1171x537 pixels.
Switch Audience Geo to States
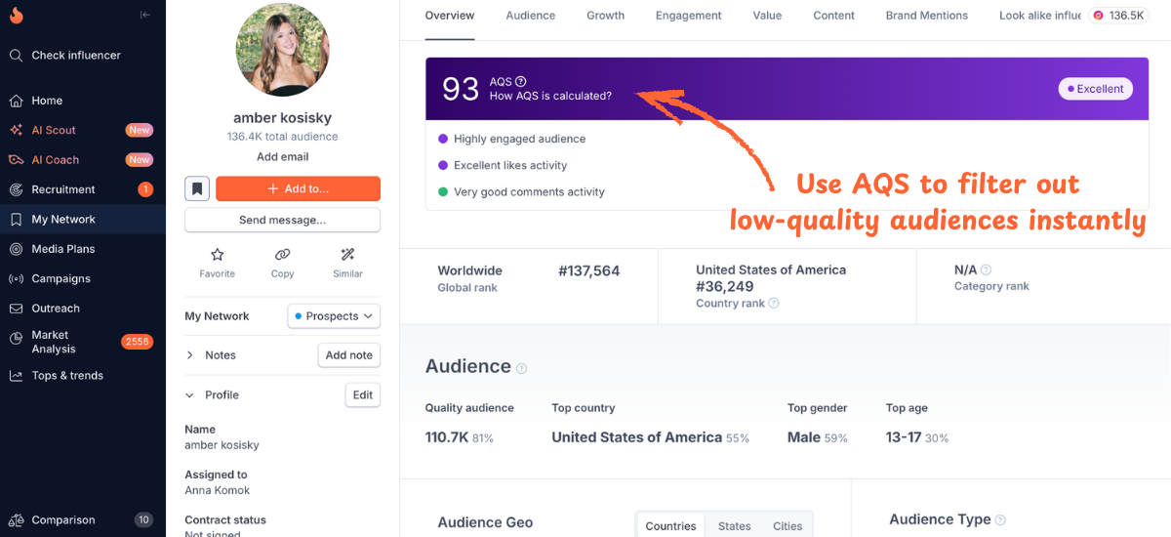click(734, 525)
